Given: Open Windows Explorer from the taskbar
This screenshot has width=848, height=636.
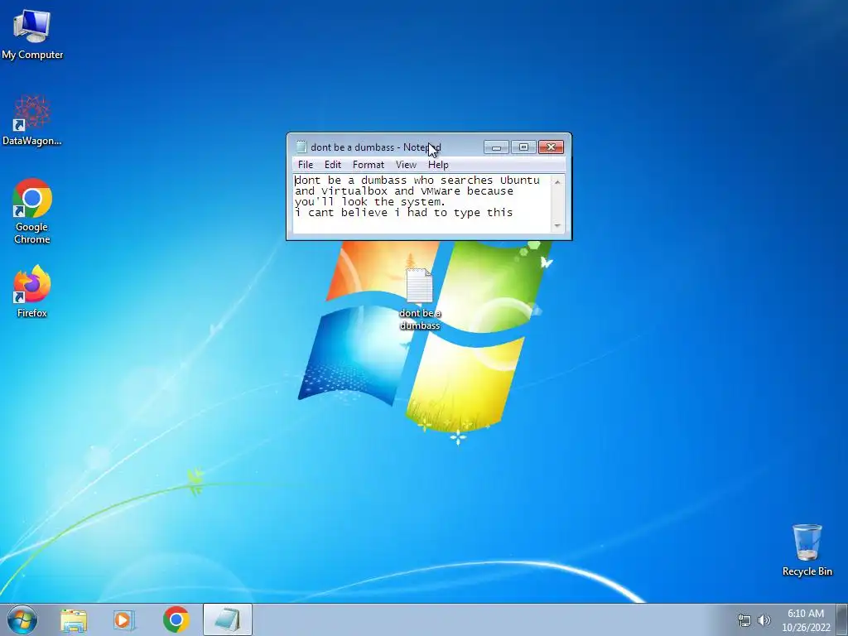Looking at the screenshot, I should (x=74, y=620).
